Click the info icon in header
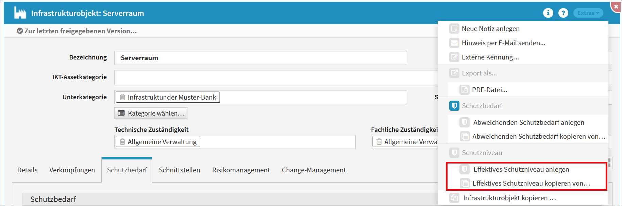 (x=548, y=13)
